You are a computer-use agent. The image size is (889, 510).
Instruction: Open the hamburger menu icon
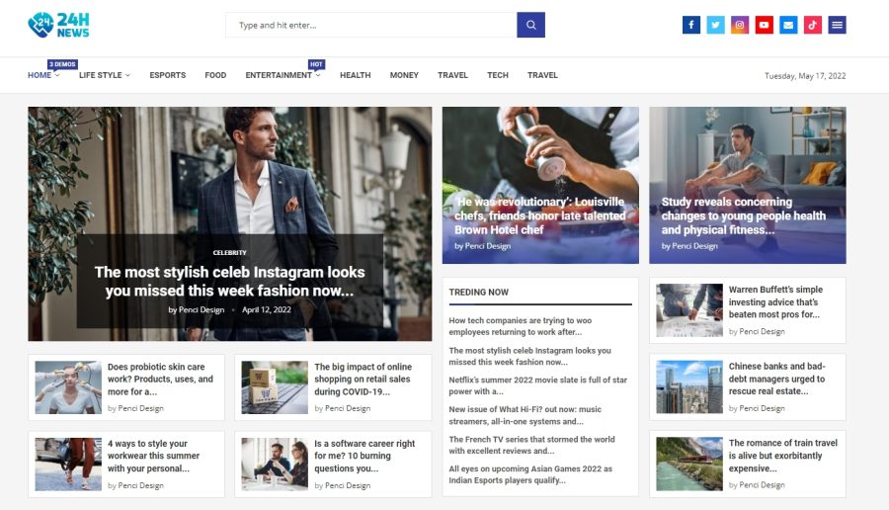click(838, 25)
